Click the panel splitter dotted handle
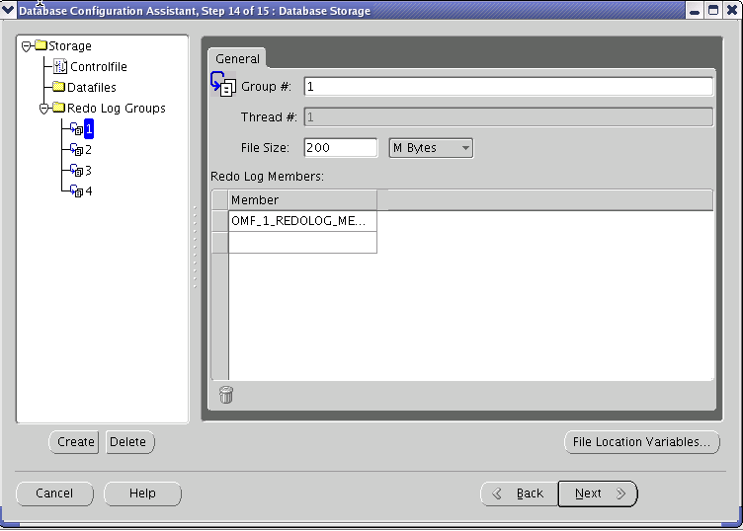The width and height of the screenshot is (743, 531). (195, 247)
